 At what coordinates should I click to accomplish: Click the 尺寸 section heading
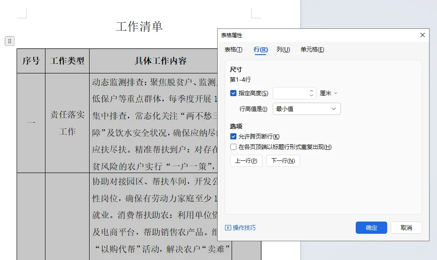pos(236,69)
